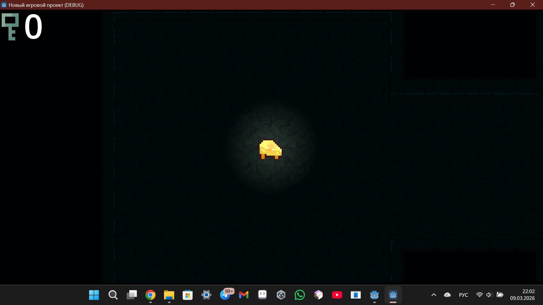Open clock and date calendar flyout
This screenshot has height=305, width=543.
pos(522,295)
